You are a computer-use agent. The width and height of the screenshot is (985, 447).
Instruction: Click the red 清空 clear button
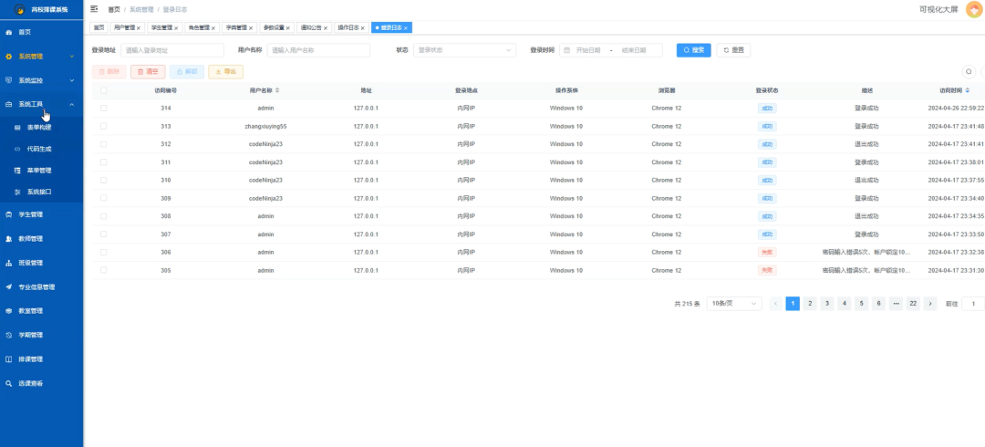coord(148,72)
